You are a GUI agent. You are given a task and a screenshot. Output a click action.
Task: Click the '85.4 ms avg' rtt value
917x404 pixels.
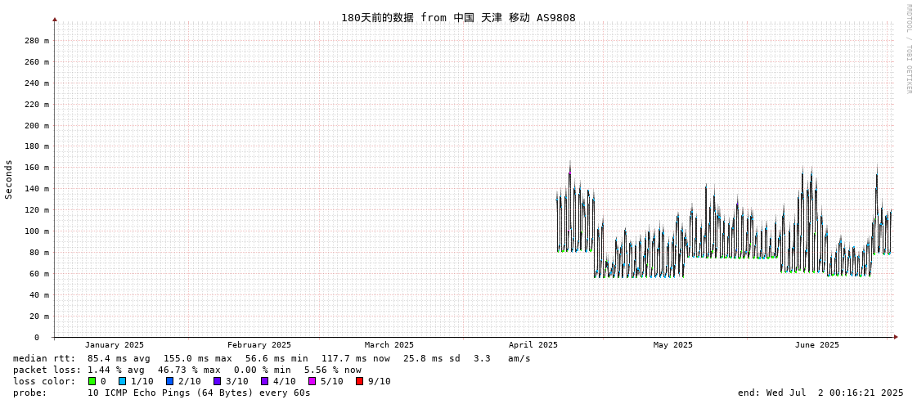tap(119, 358)
